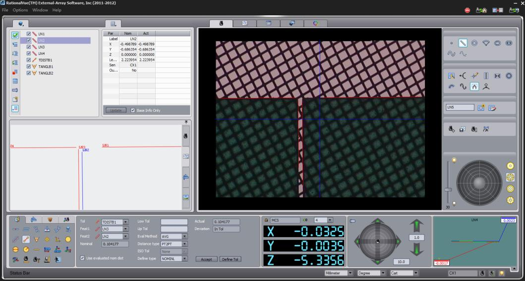The width and height of the screenshot is (525, 281).
Task: Click the lock icon beside MCS
Action: pos(266,220)
